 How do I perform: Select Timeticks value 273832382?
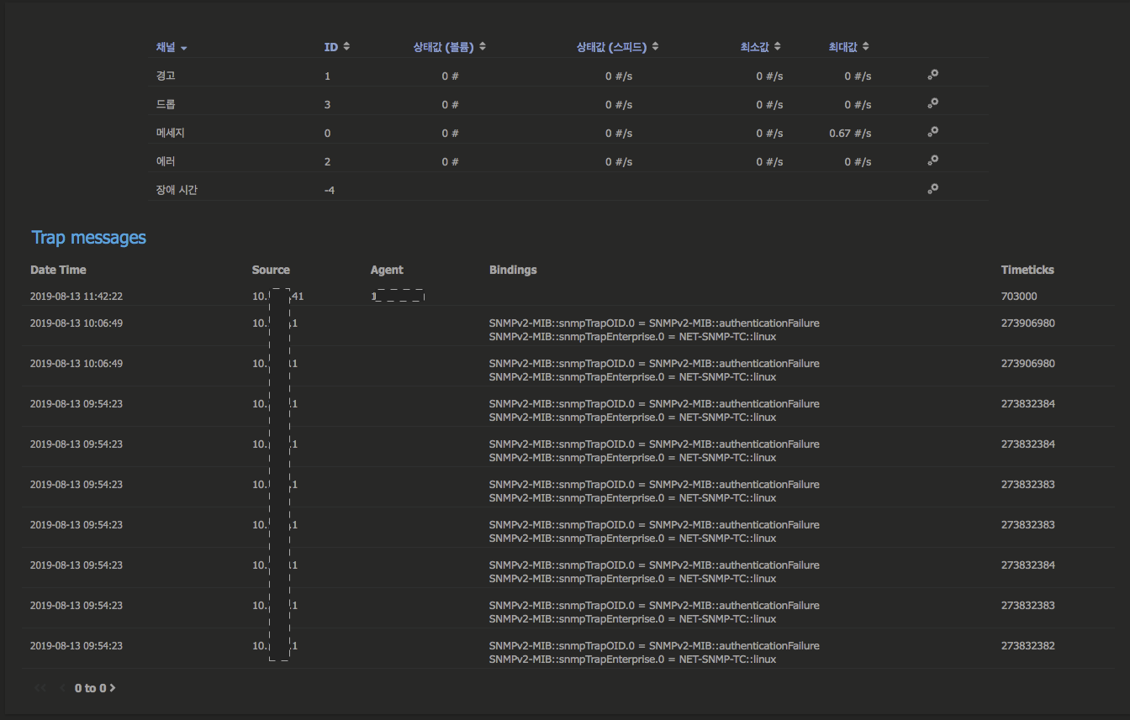pos(1028,646)
